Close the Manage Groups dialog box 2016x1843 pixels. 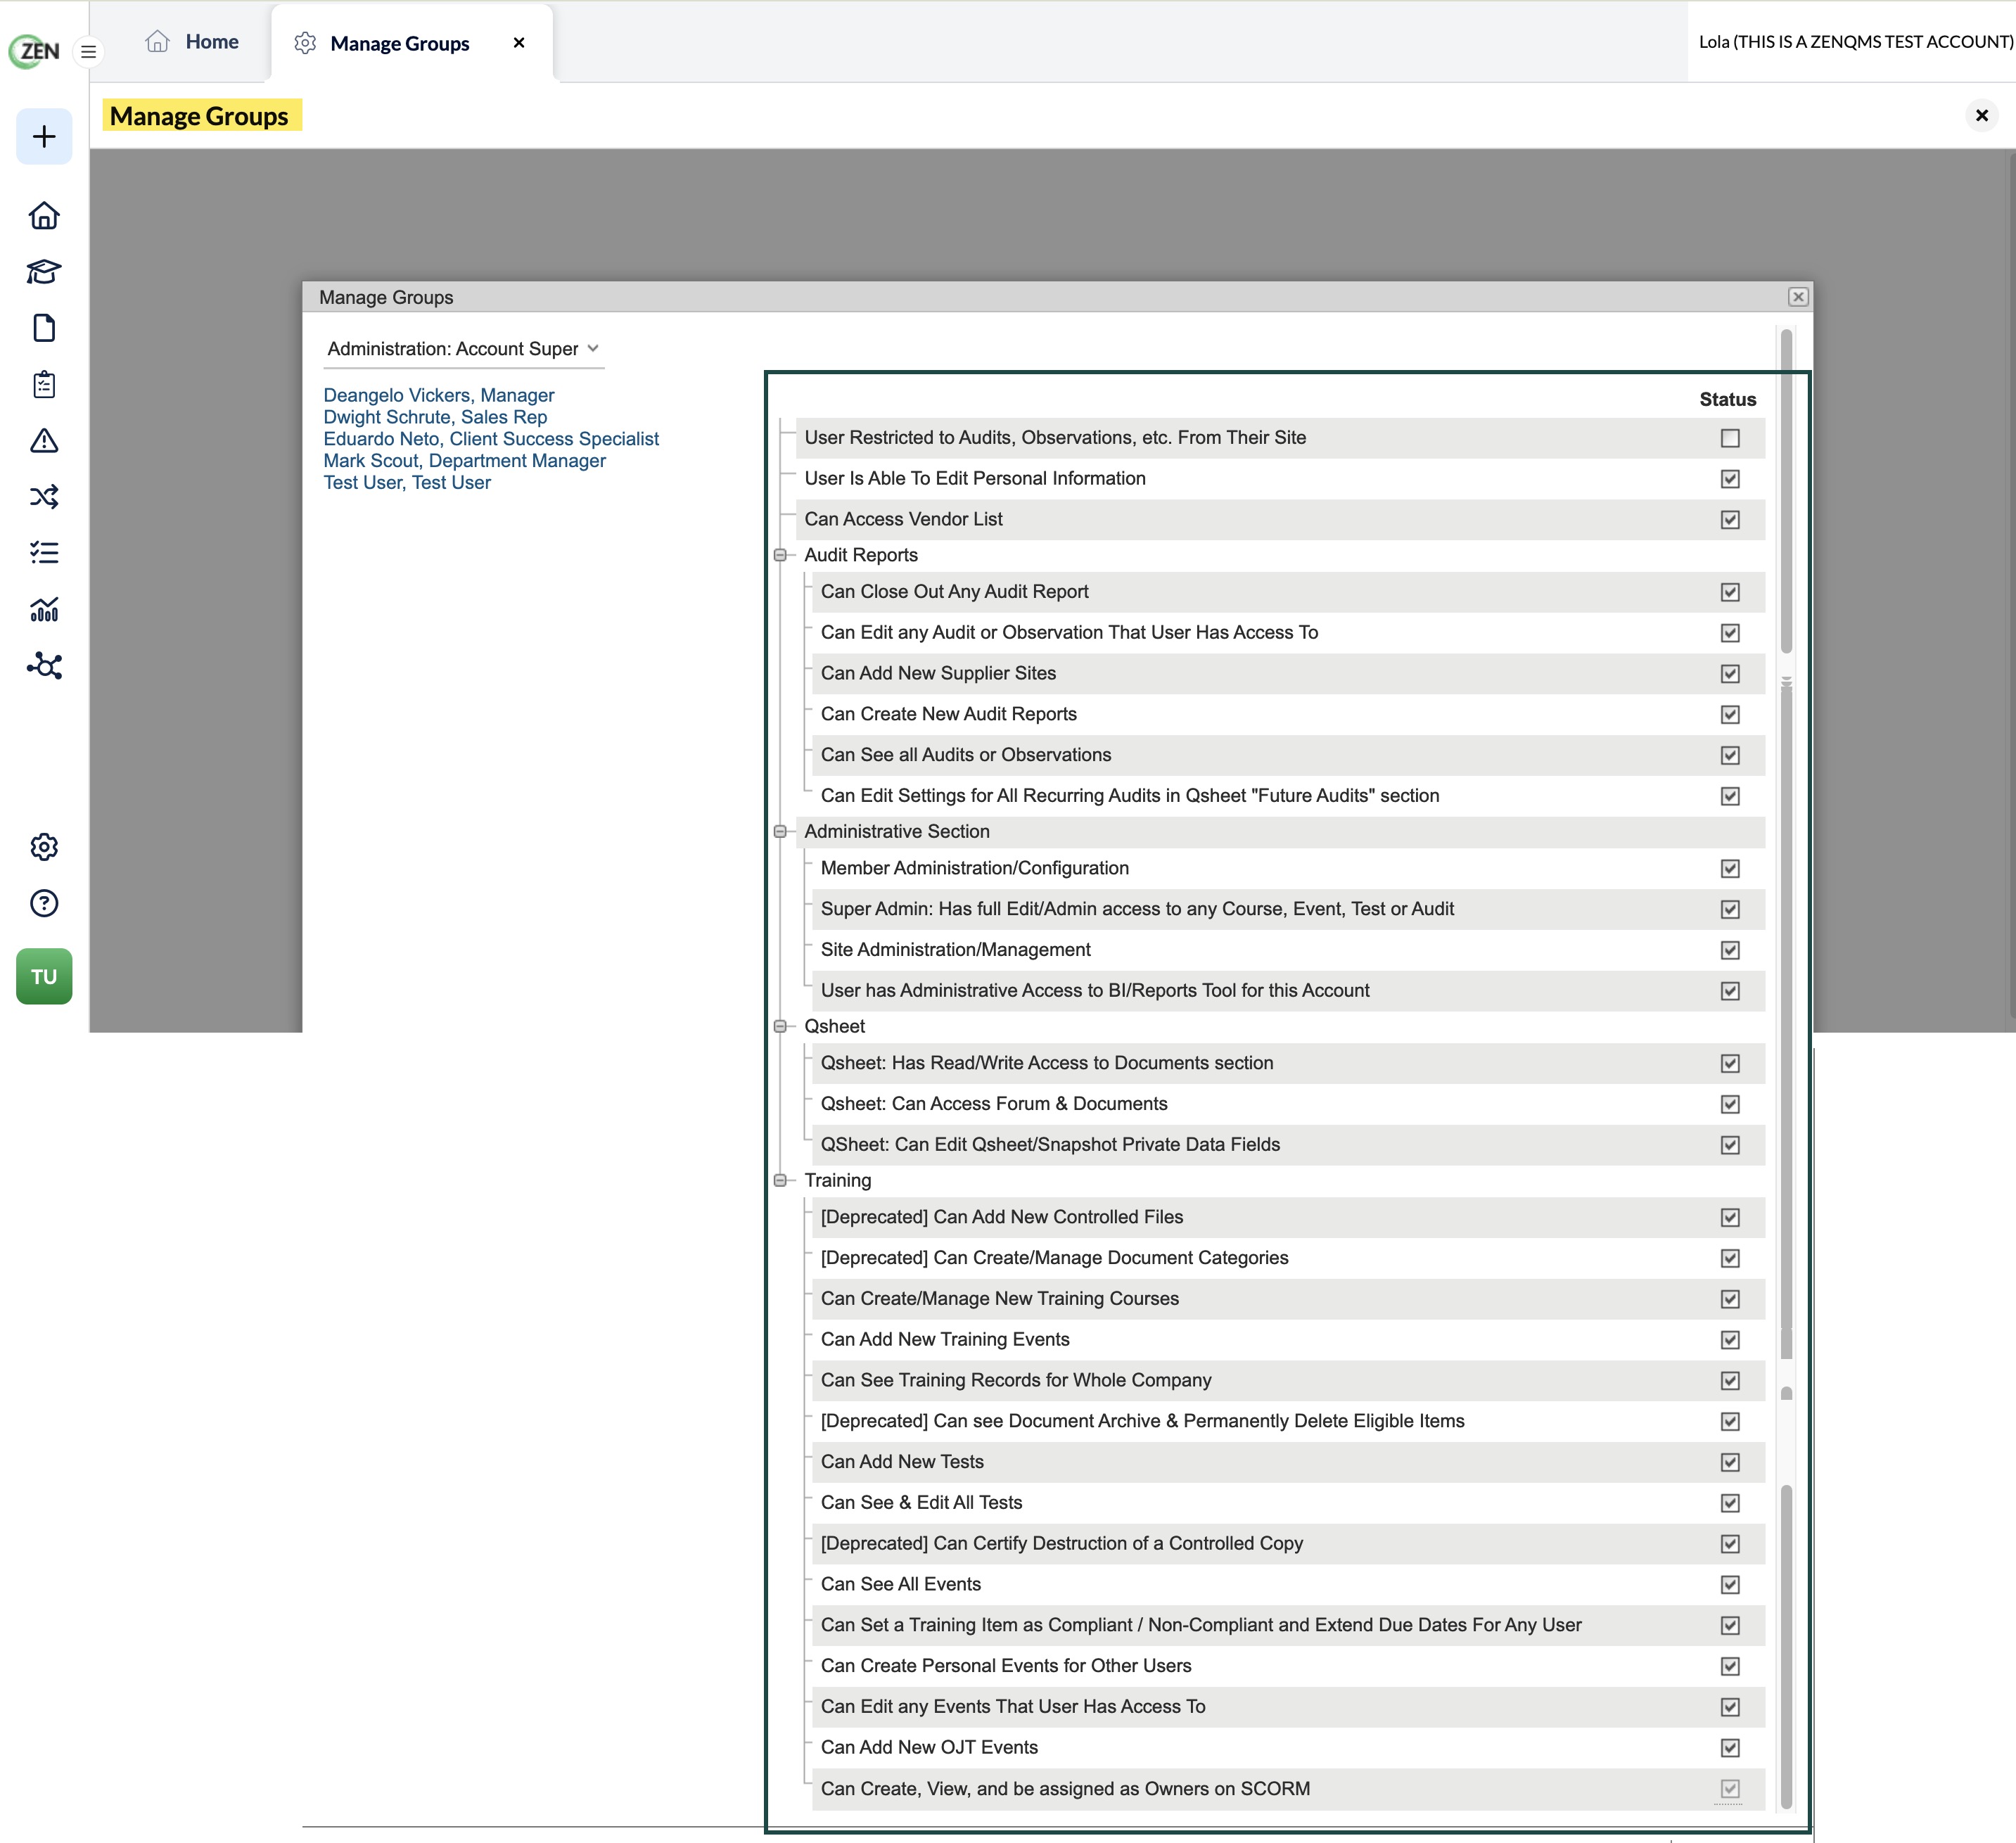1798,297
